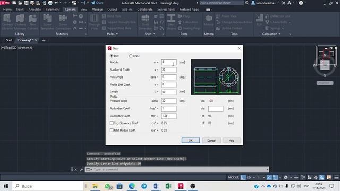Switch to the View ribbon tab
The height and width of the screenshot is (191, 340).
tap(84, 10)
